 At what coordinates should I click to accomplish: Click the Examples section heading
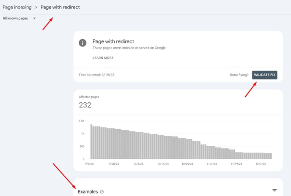coord(88,192)
